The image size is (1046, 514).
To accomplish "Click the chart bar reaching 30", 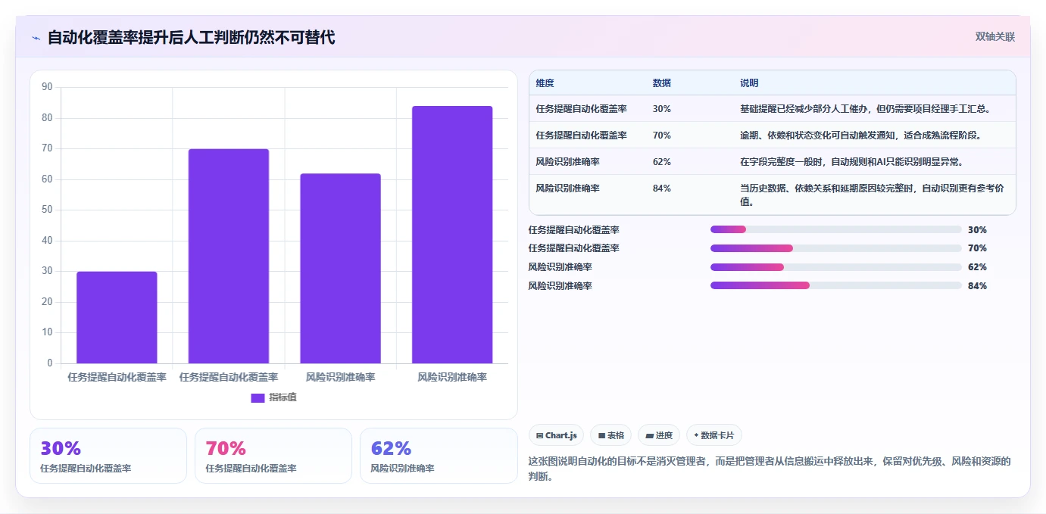I will (117, 317).
